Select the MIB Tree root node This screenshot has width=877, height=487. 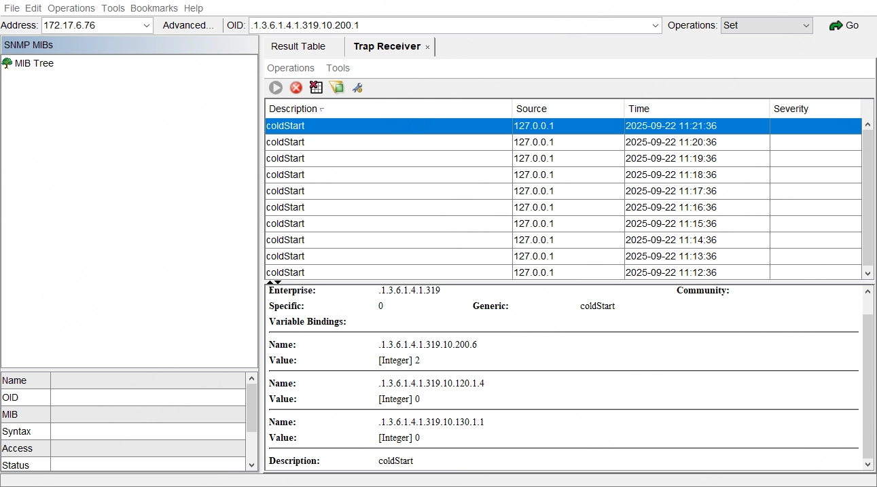(x=34, y=63)
